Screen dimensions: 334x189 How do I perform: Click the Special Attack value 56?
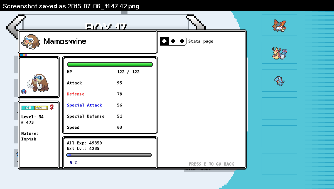coord(119,105)
